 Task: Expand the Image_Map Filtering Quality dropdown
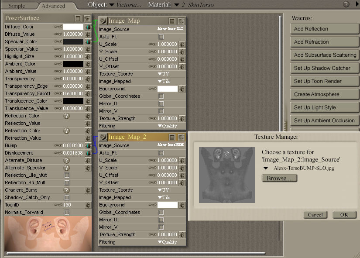(x=167, y=126)
